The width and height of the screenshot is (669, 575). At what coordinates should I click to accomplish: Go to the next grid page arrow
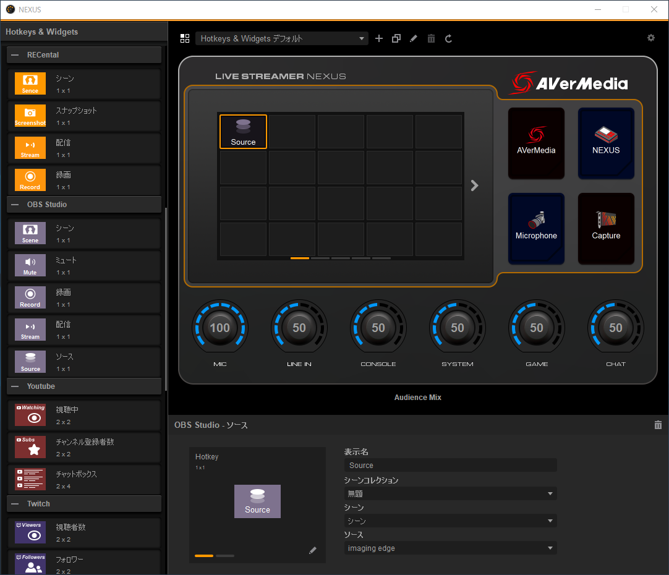(474, 185)
